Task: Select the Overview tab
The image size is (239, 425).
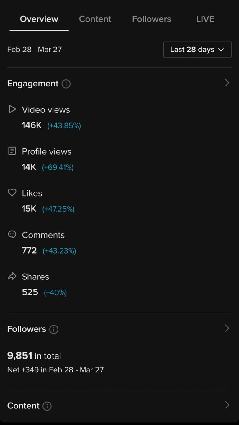Action: coord(39,19)
